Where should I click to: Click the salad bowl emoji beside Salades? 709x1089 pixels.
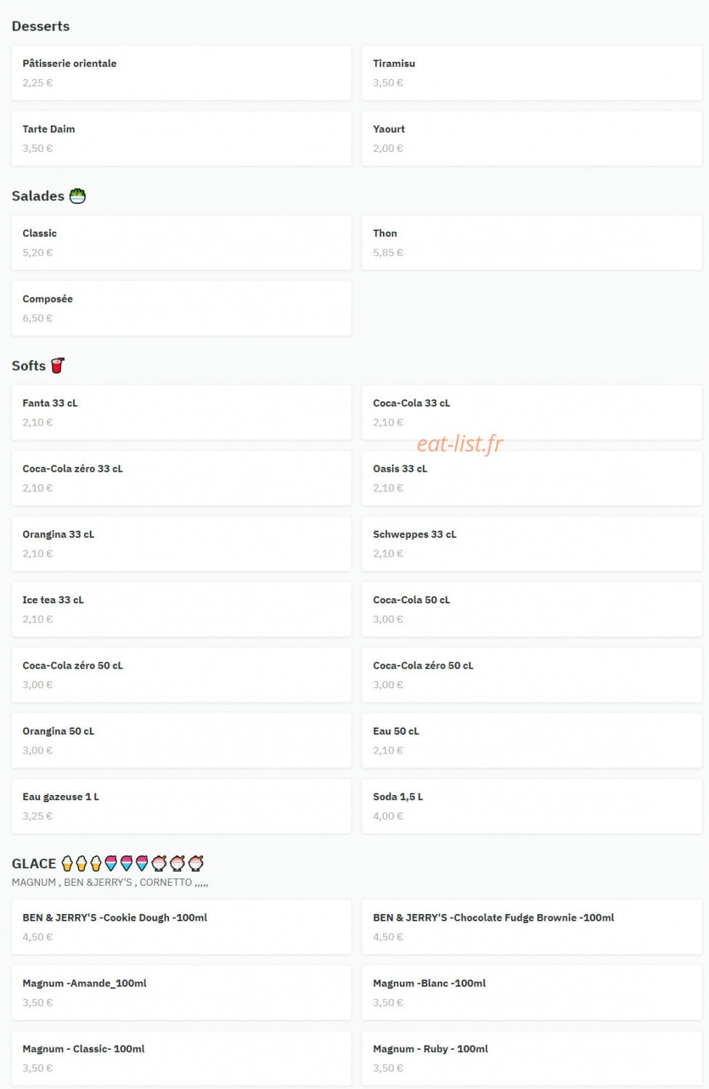78,196
